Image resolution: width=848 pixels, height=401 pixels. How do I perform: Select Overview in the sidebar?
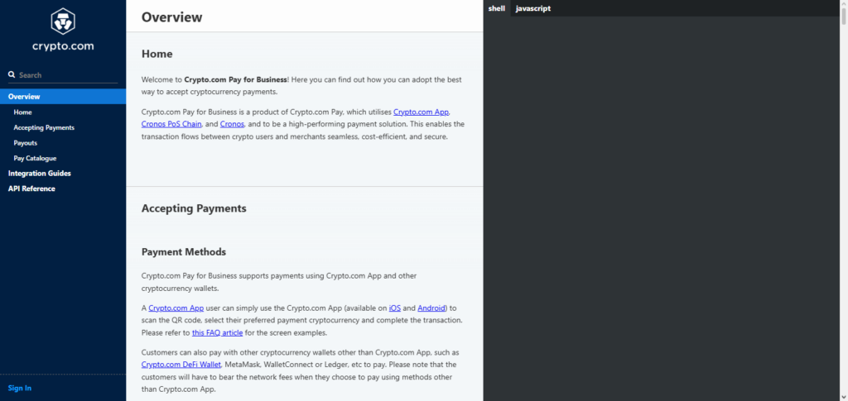[x=63, y=97]
